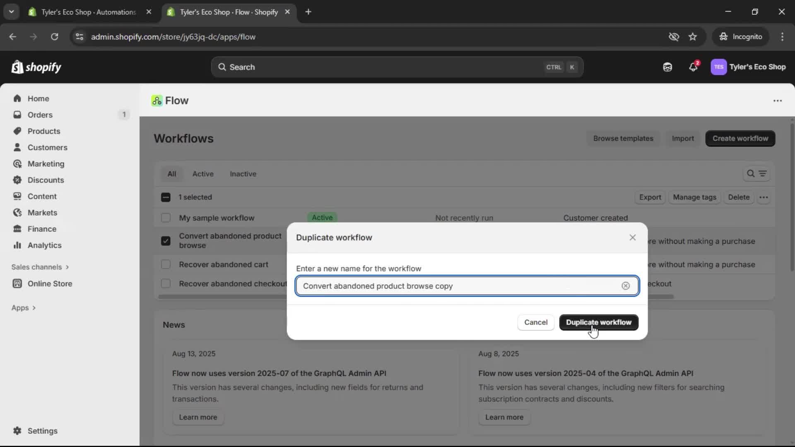This screenshot has height=447, width=795.
Task: Open the Flow page overflow menu
Action: (x=778, y=101)
